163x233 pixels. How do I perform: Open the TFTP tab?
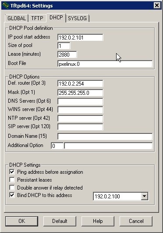pos(37,18)
